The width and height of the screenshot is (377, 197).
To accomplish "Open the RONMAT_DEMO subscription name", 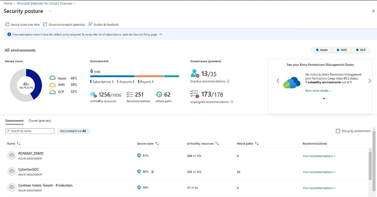I will coord(31,153).
